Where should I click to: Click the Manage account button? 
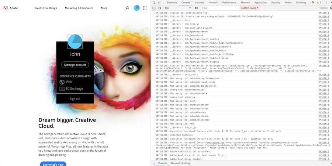pos(75,65)
